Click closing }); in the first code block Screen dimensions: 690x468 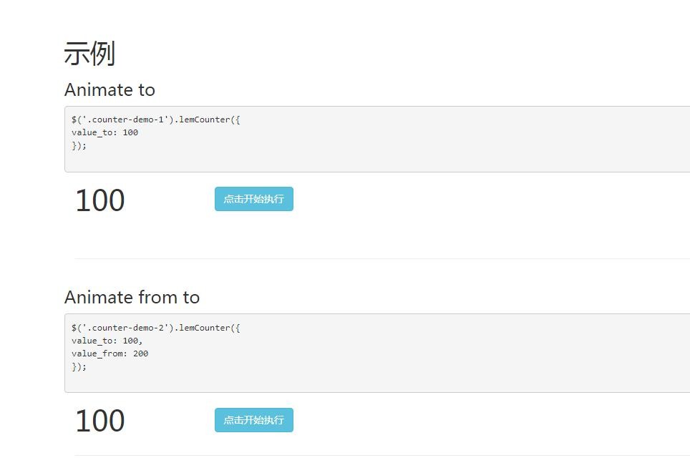(x=79, y=145)
